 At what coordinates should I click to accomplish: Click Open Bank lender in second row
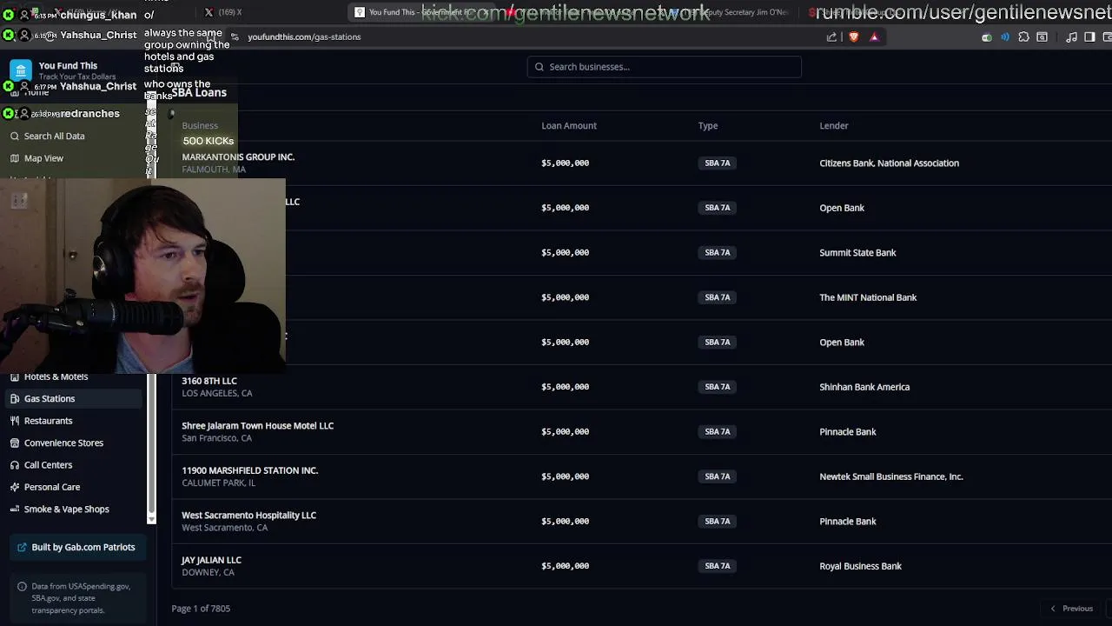pyautogui.click(x=842, y=208)
